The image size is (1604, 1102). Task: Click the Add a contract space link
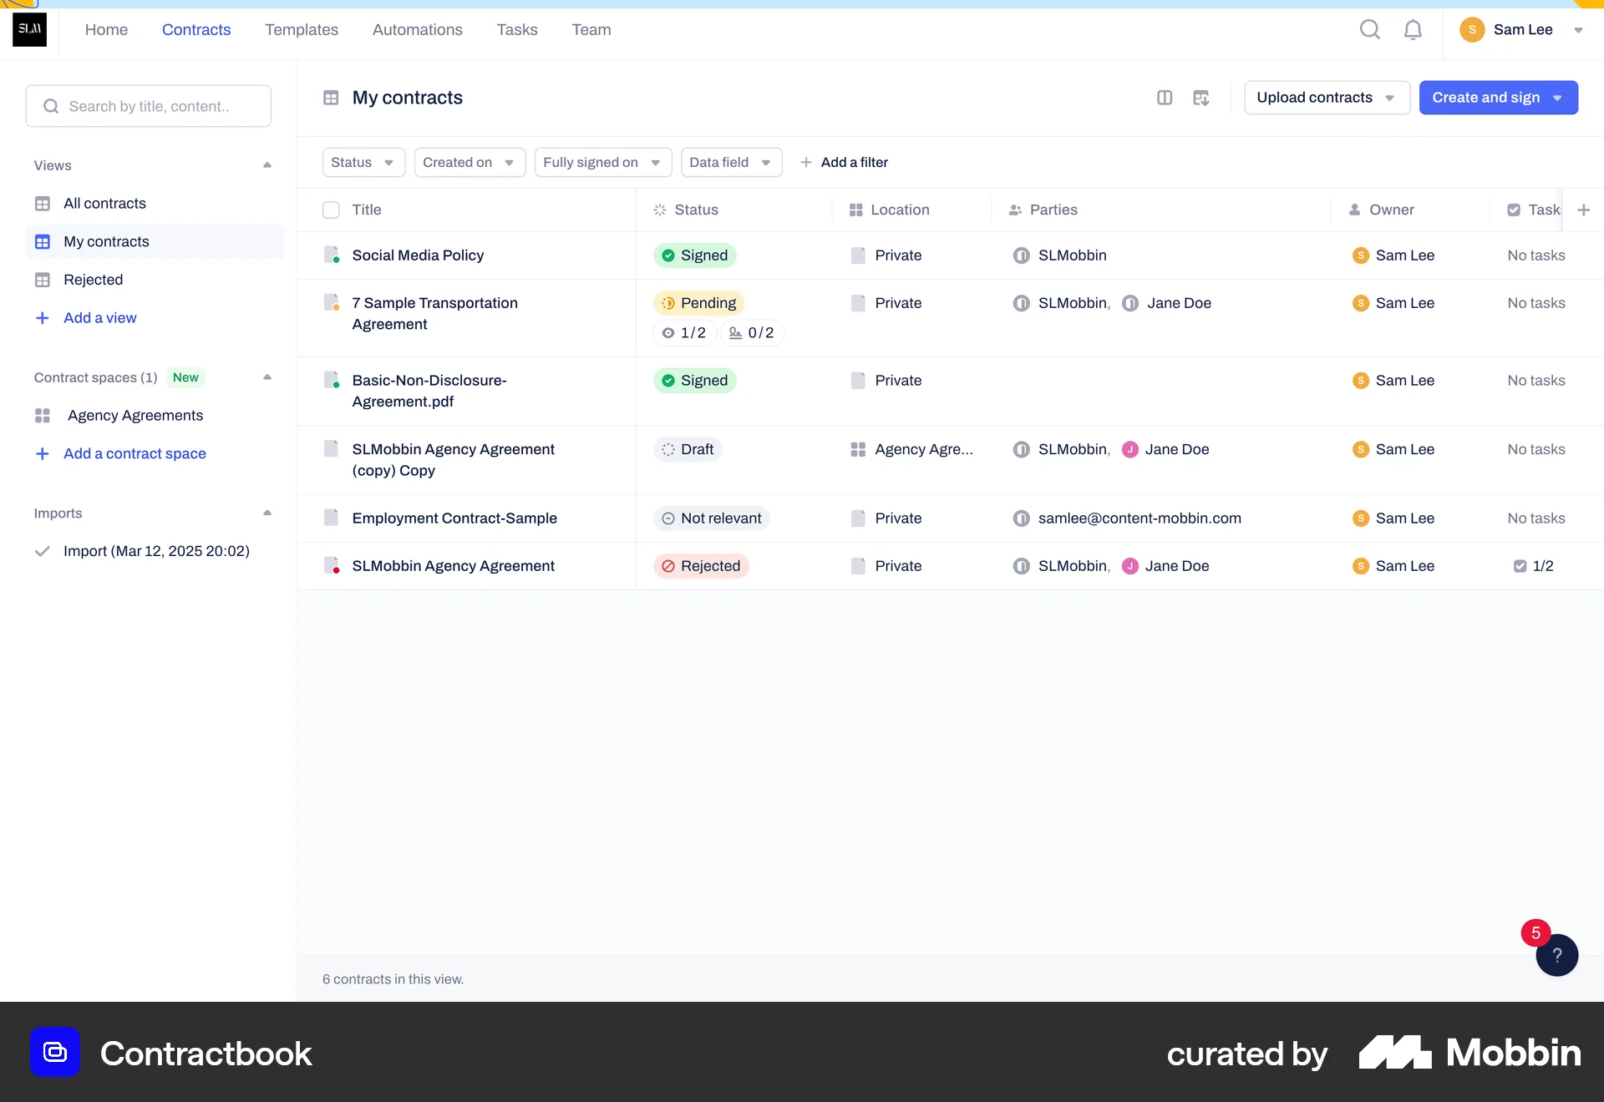pos(135,453)
